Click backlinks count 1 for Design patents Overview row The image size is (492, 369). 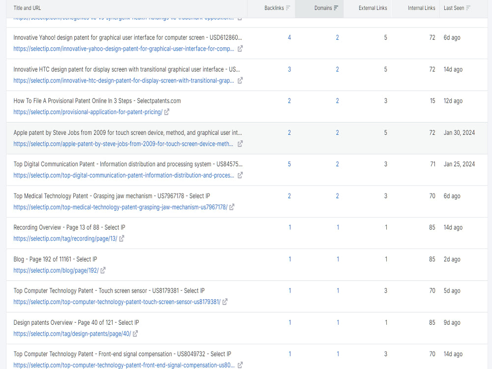click(290, 323)
